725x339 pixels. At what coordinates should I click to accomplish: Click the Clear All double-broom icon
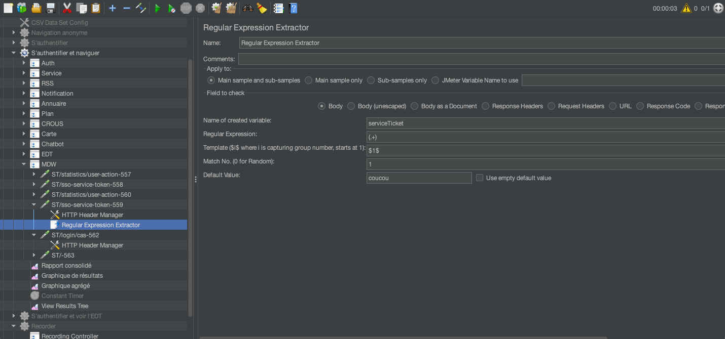click(x=231, y=8)
